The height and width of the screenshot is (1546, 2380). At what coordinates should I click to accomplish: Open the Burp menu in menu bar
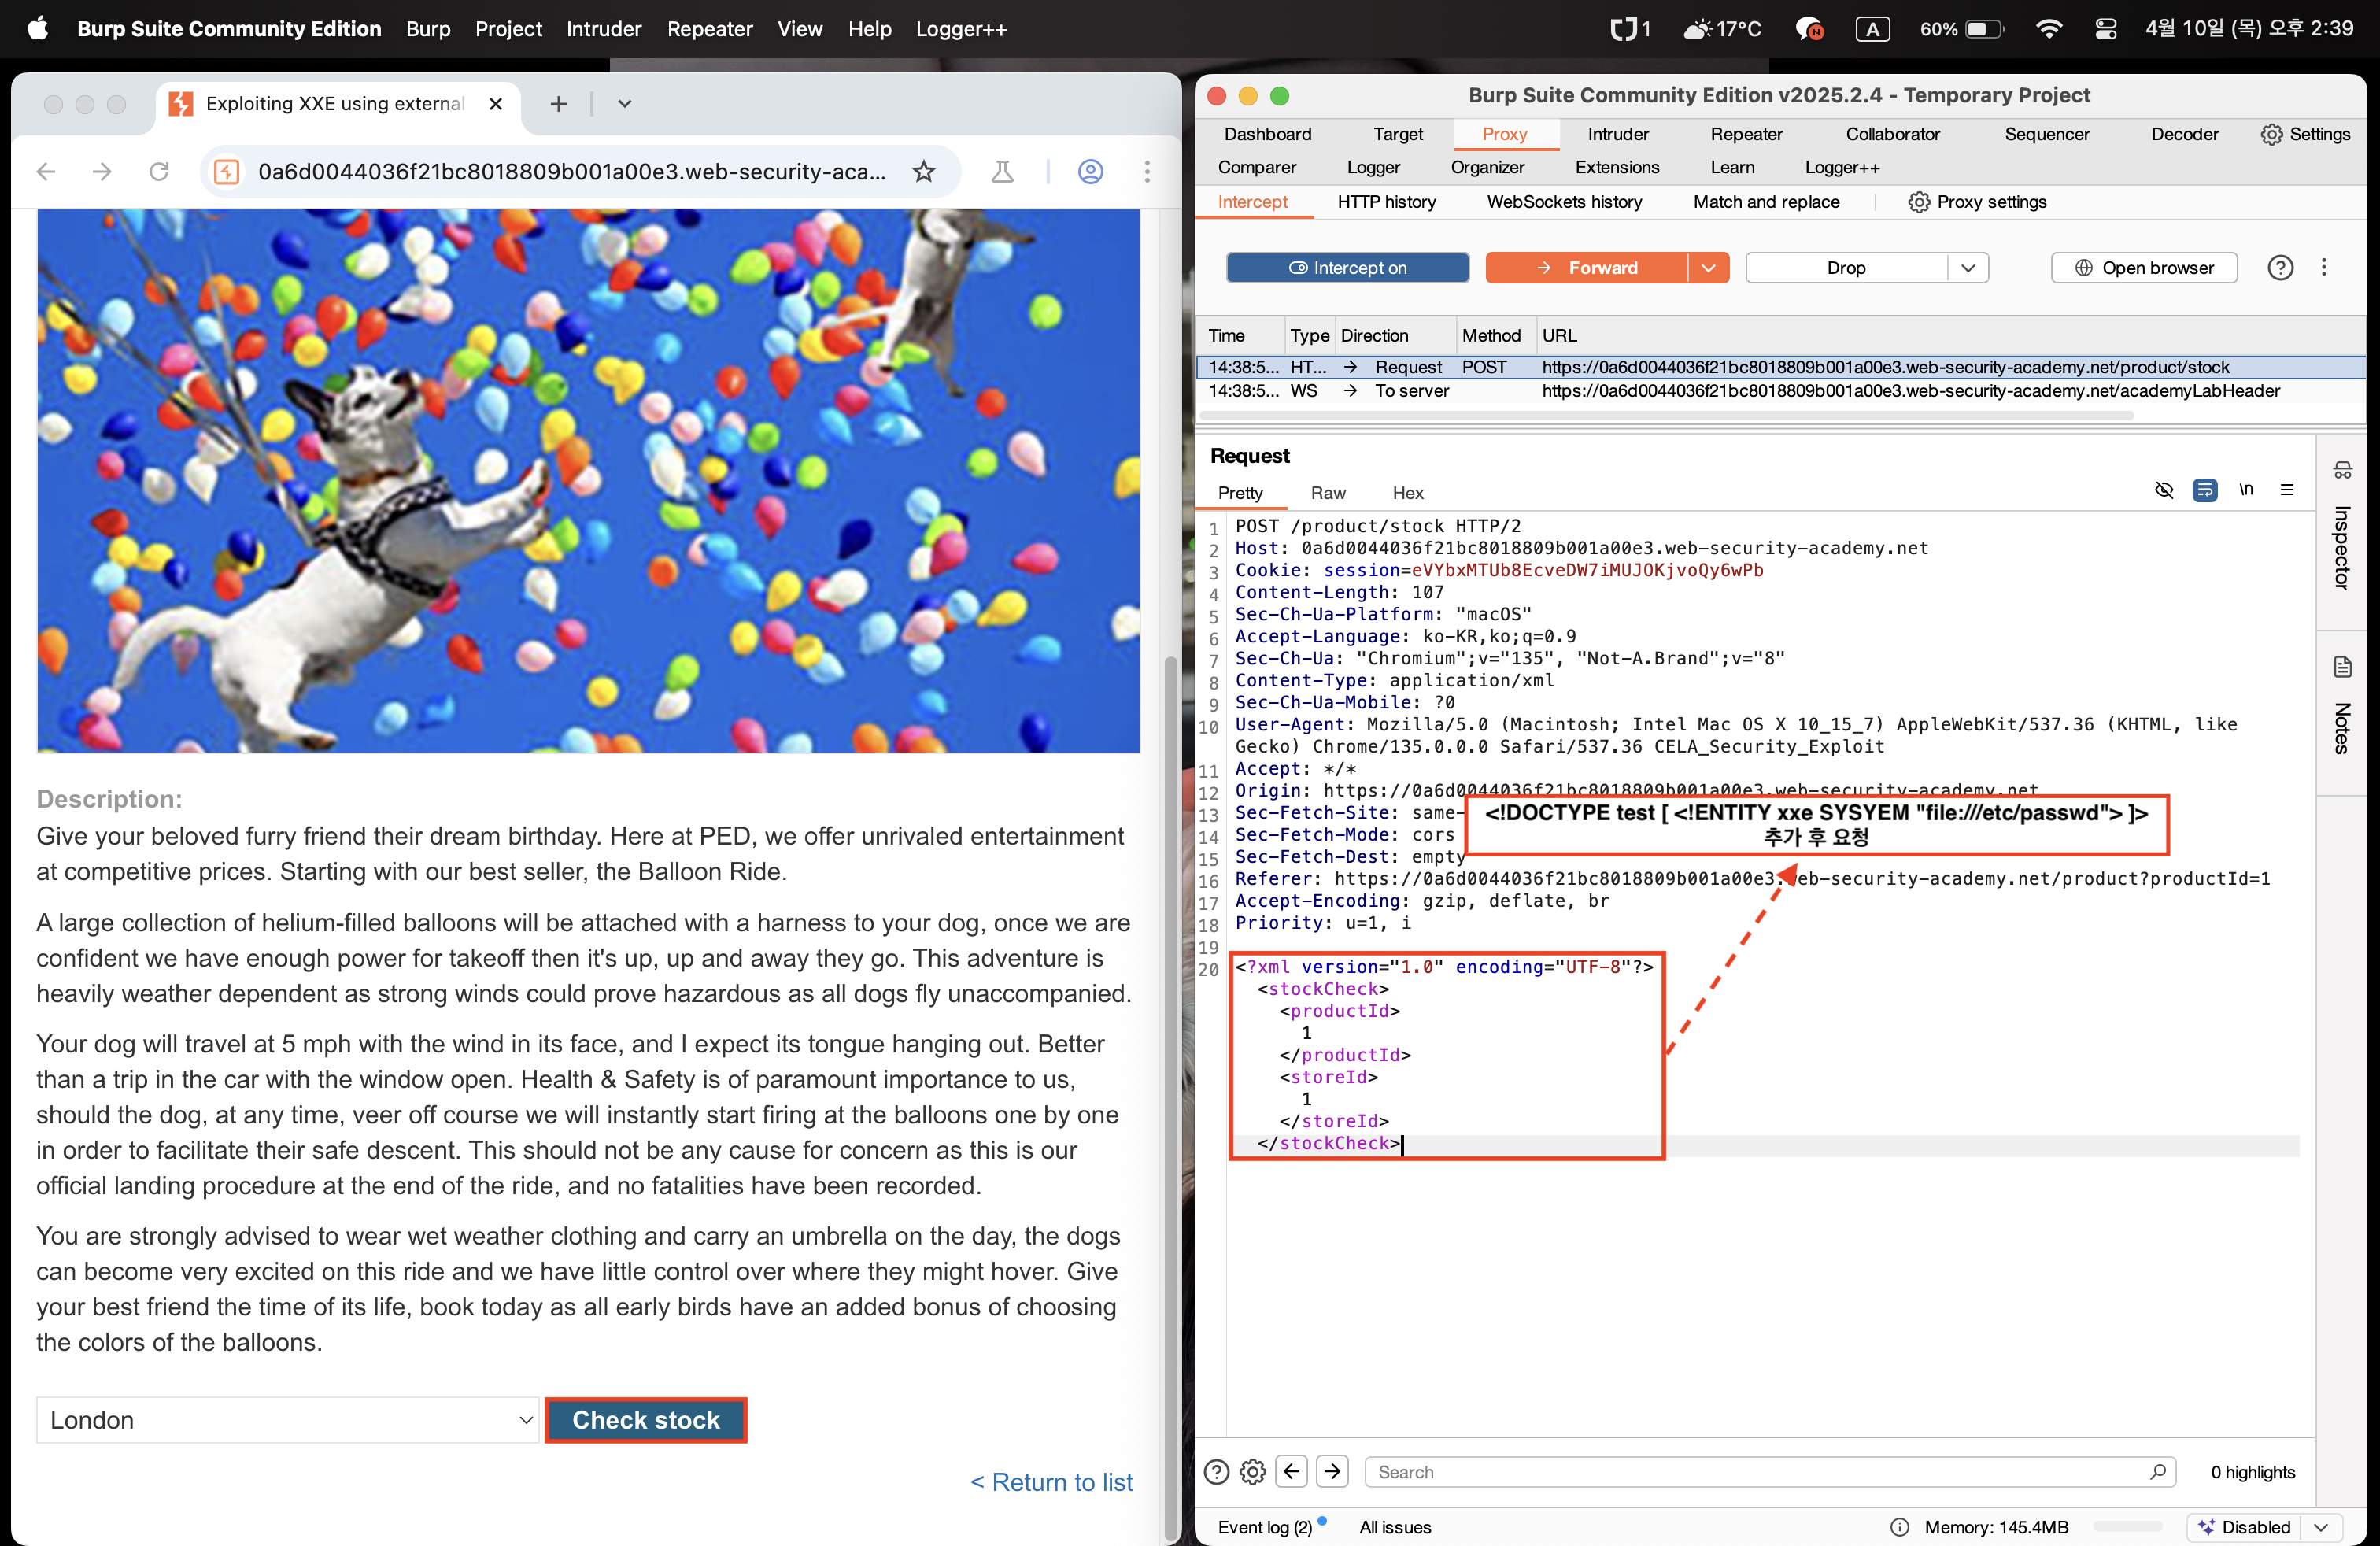428,29
